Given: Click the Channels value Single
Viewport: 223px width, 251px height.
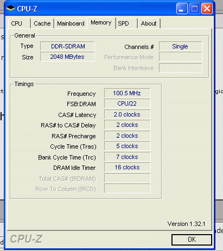Looking at the screenshot, I should pyautogui.click(x=180, y=46).
